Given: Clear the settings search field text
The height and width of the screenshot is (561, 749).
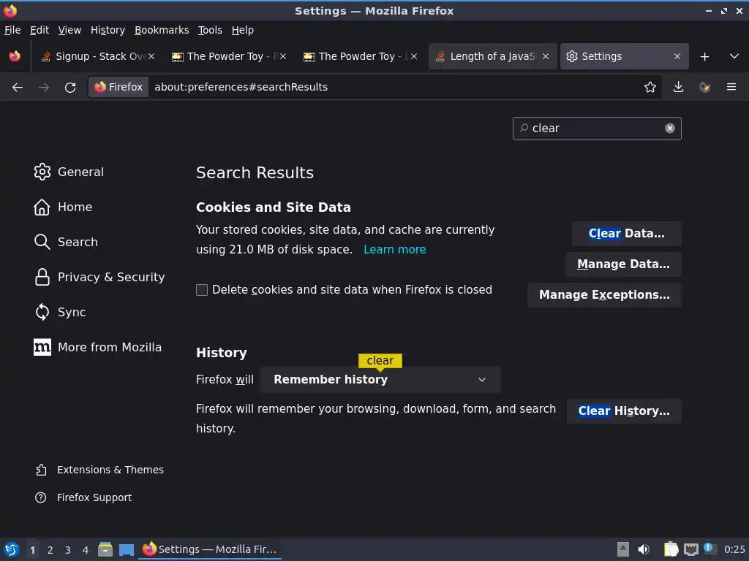Looking at the screenshot, I should (670, 129).
